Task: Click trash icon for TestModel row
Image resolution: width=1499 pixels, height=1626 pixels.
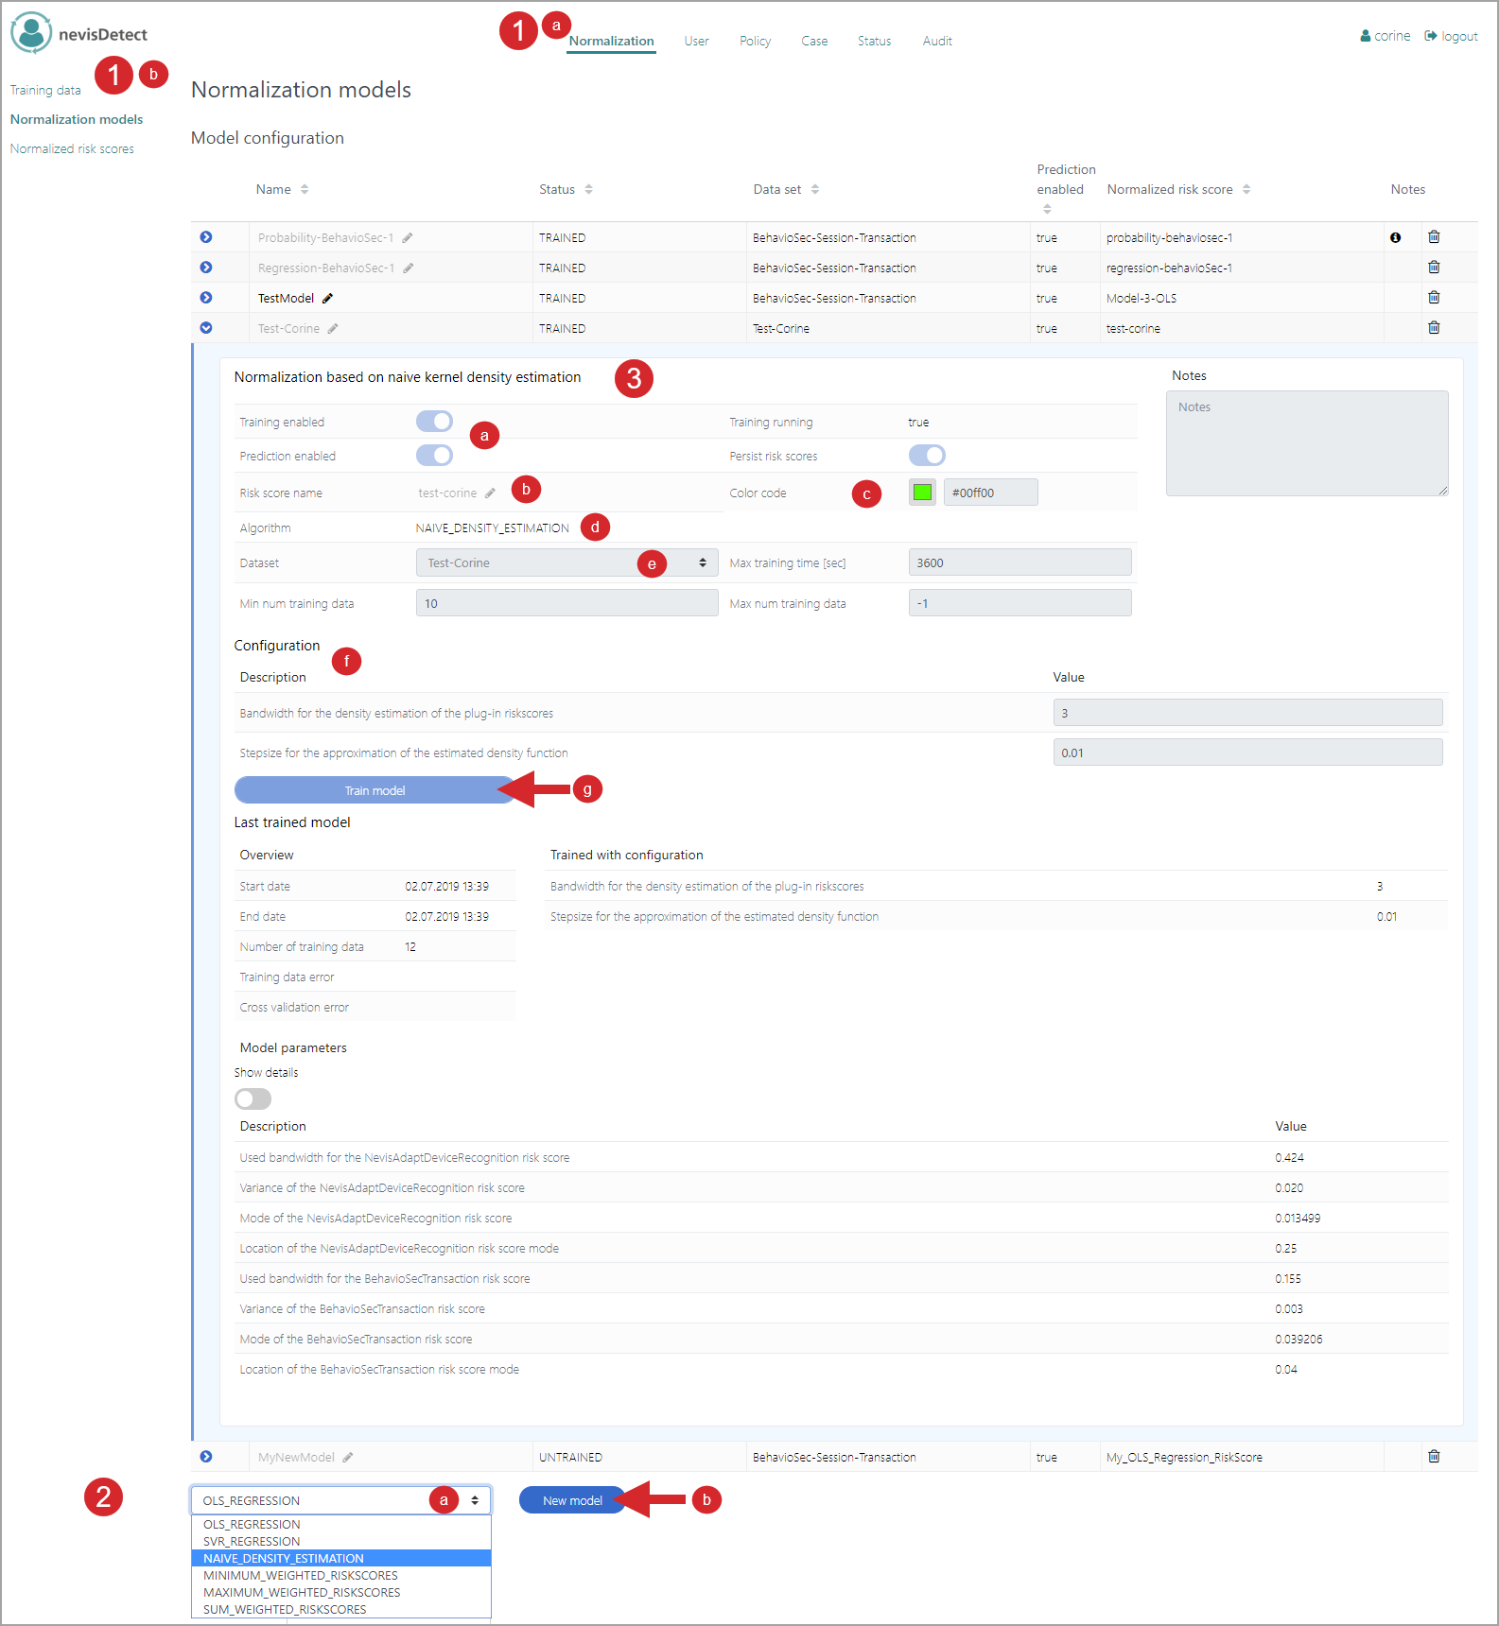Action: click(1434, 298)
